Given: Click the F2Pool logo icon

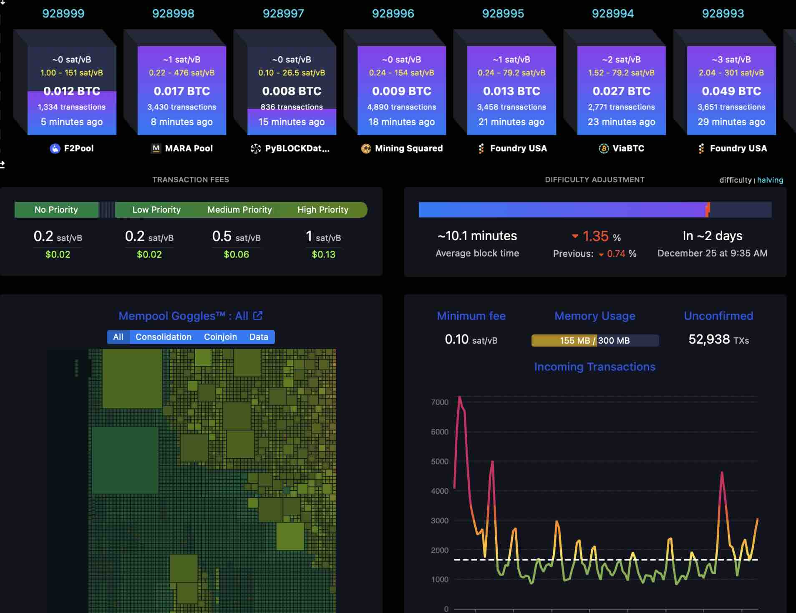Looking at the screenshot, I should coord(55,148).
